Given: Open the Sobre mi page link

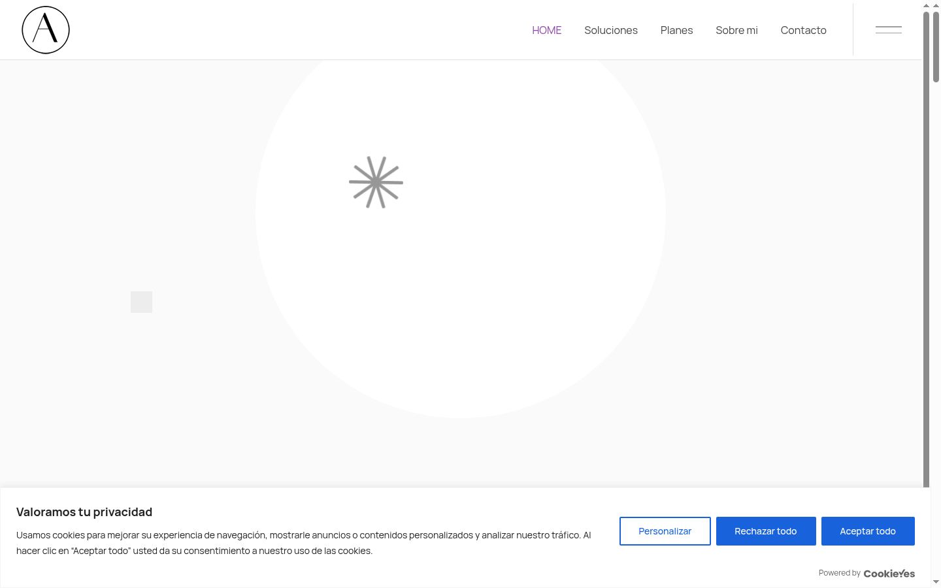Looking at the screenshot, I should (x=736, y=30).
